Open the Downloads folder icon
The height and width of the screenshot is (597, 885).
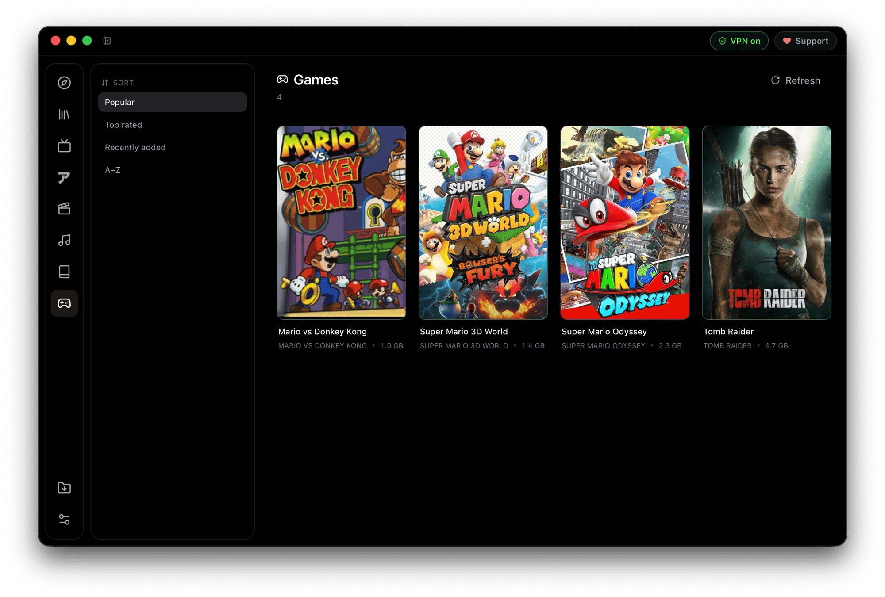(x=64, y=488)
